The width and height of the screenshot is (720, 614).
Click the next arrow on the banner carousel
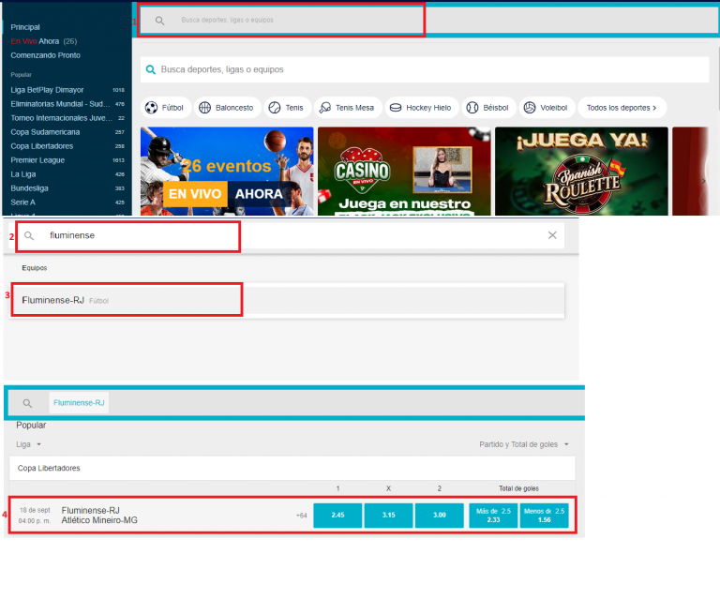[x=703, y=182]
